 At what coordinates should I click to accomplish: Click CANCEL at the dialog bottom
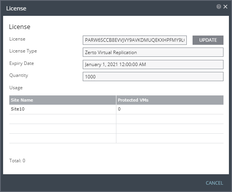coord(214,183)
